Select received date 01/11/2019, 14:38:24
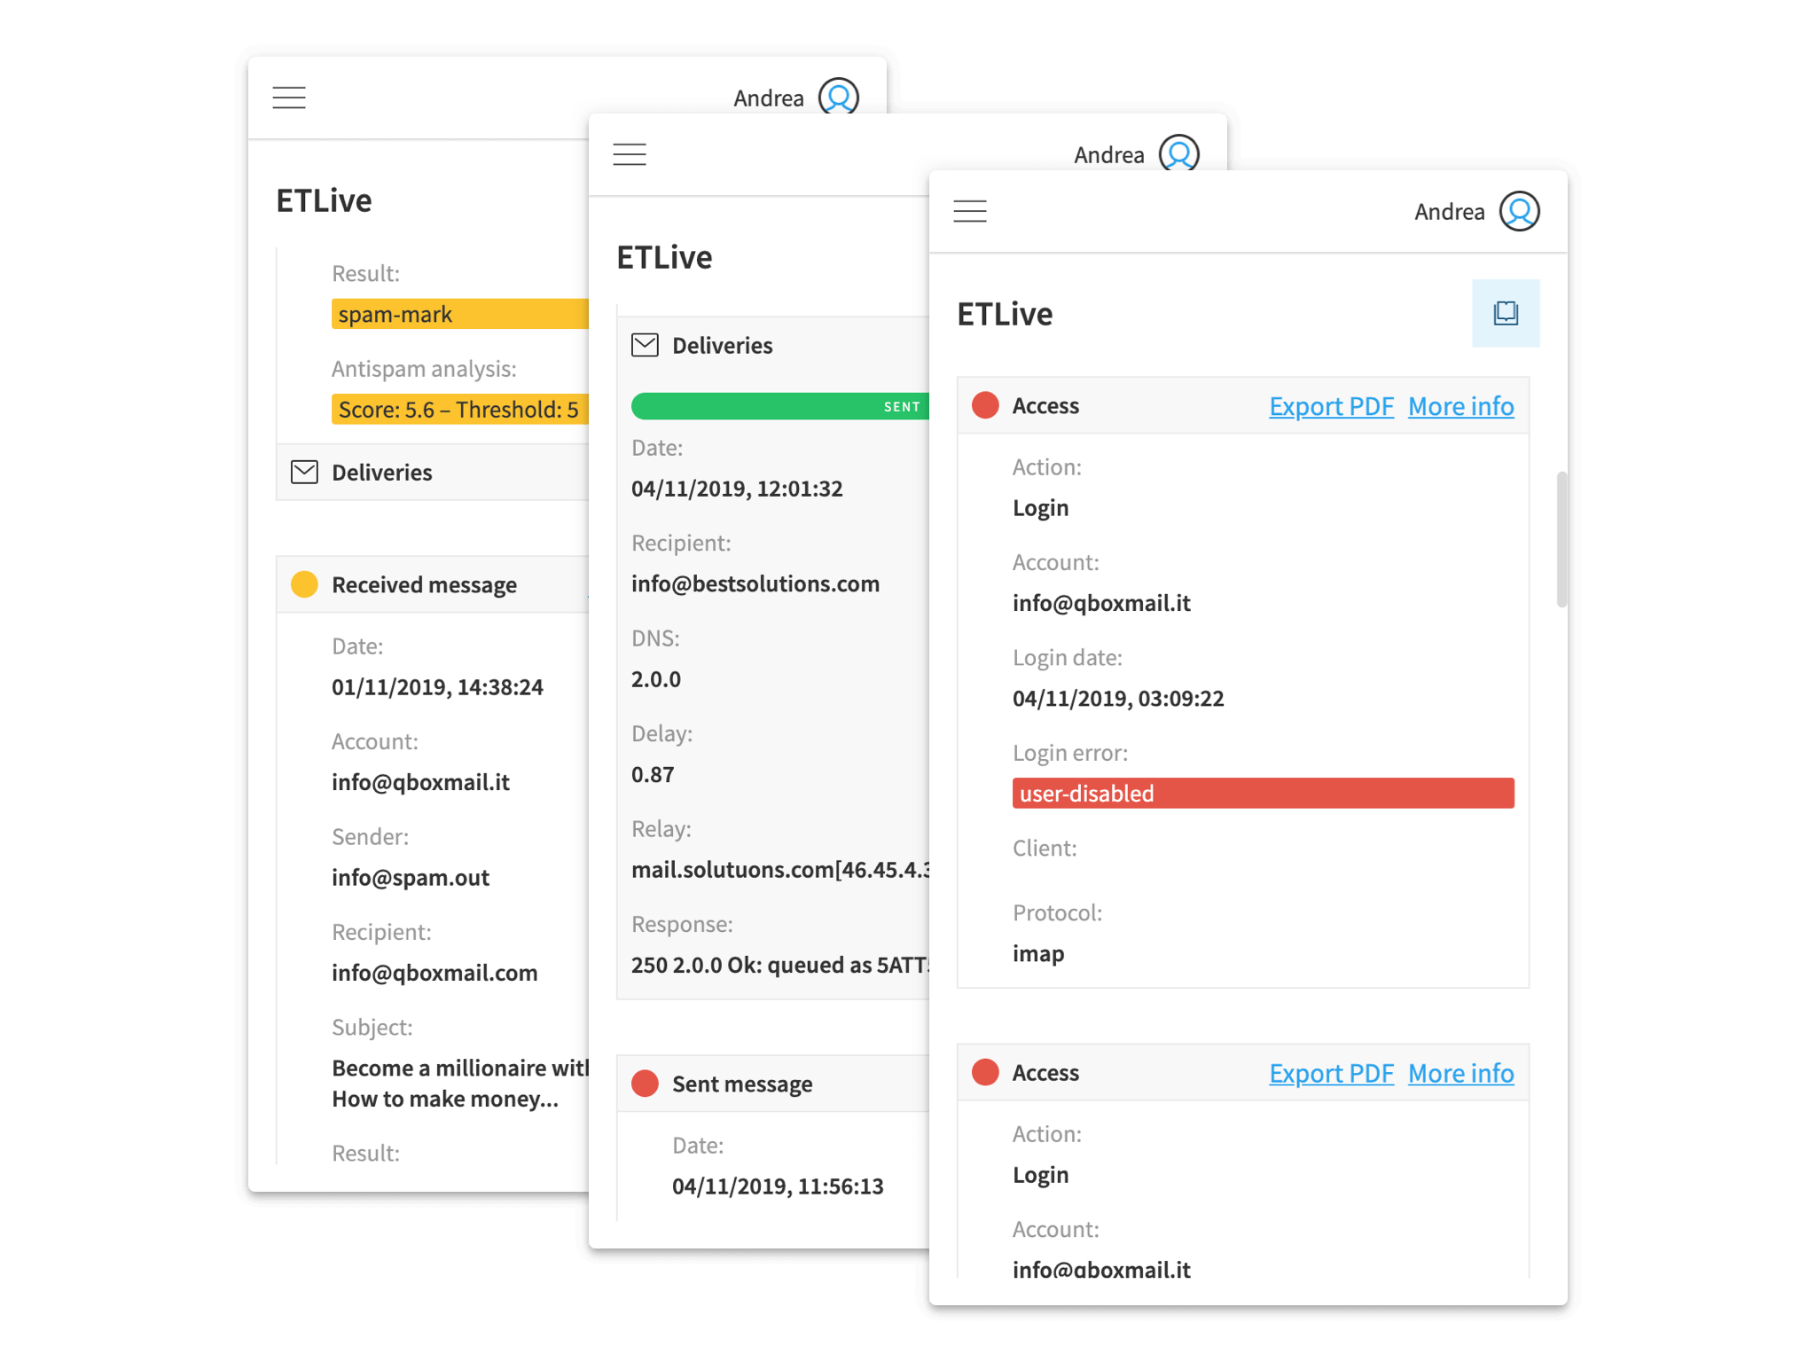1816x1362 pixels. coord(437,687)
